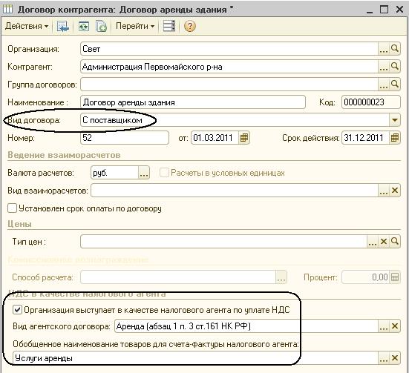The image size is (409, 373).
Task: Enable Установлен срок оплаты по договору
Action: (12, 208)
